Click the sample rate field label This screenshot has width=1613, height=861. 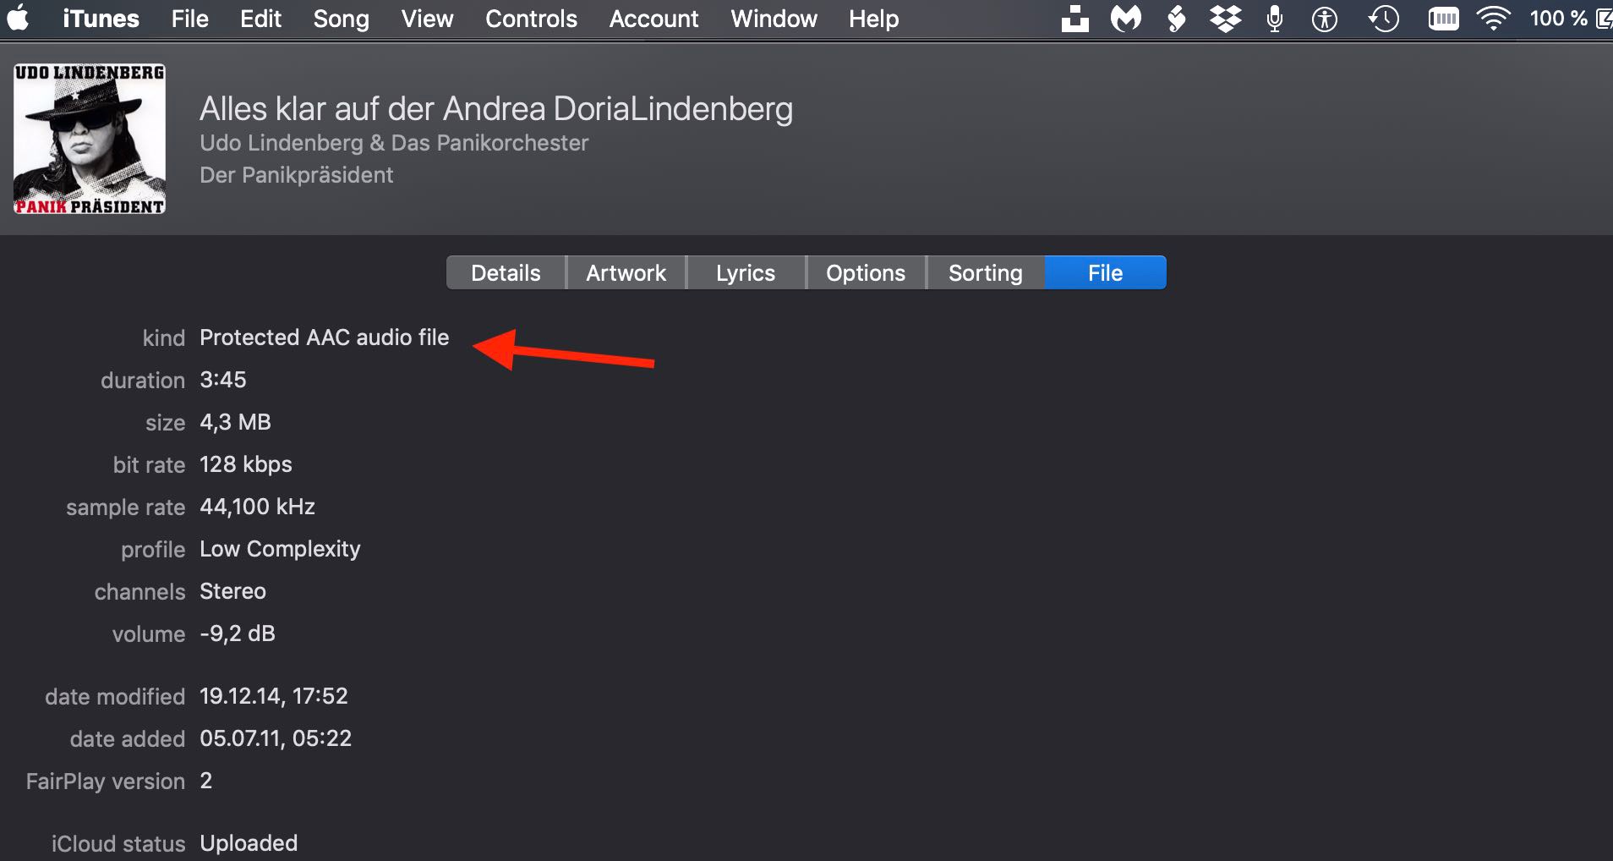point(125,507)
